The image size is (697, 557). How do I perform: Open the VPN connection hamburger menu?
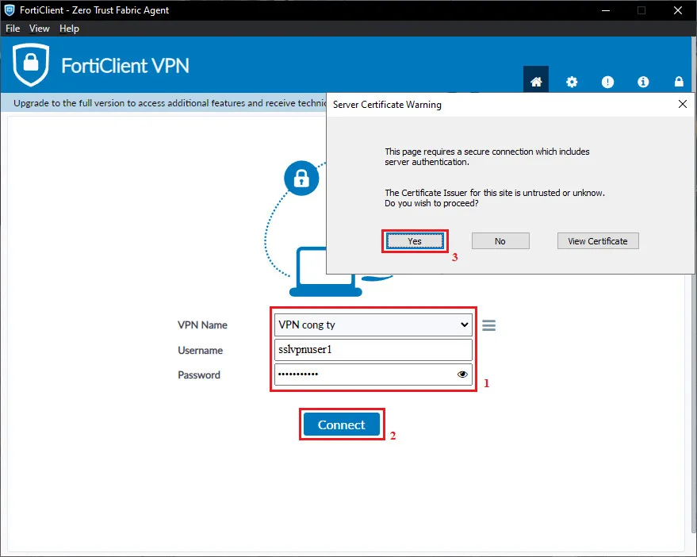point(489,325)
